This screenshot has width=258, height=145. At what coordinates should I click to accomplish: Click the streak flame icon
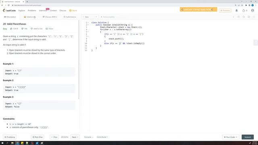point(243,10)
